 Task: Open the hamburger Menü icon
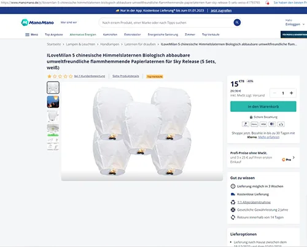pos(27,34)
